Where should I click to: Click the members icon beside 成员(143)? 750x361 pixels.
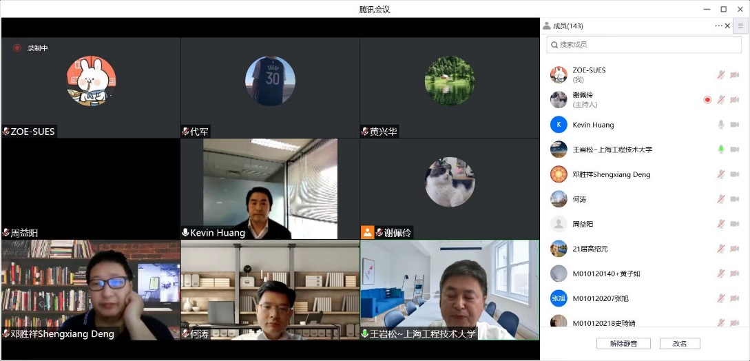[547, 26]
